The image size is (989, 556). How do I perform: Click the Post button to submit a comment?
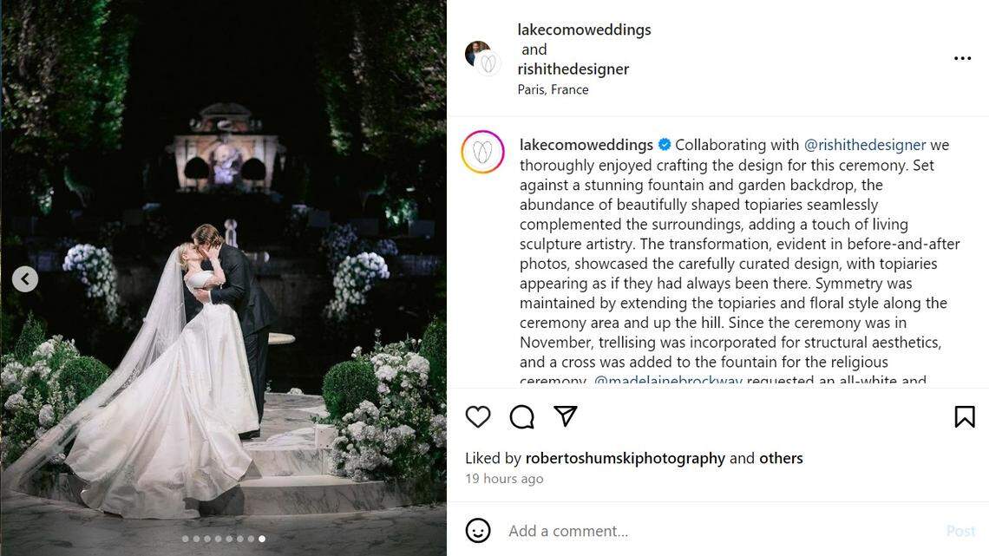pos(960,530)
